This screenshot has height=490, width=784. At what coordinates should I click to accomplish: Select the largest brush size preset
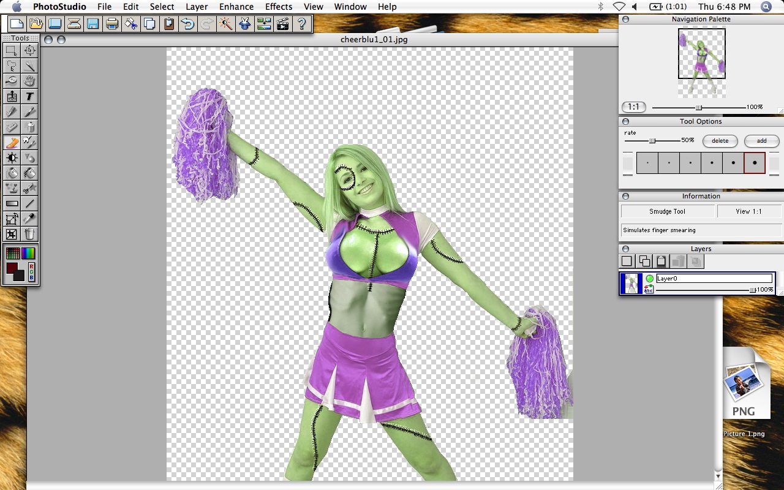click(755, 163)
